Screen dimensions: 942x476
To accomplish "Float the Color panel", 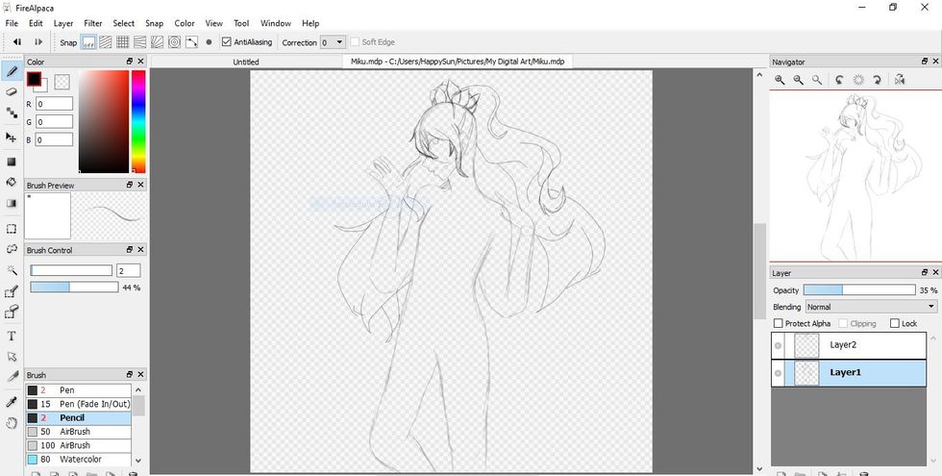I will pyautogui.click(x=129, y=62).
